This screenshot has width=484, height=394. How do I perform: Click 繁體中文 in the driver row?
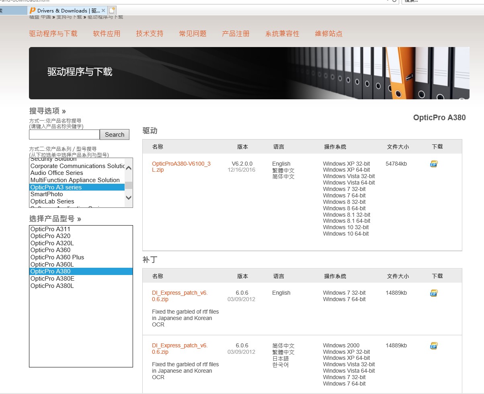point(283,170)
